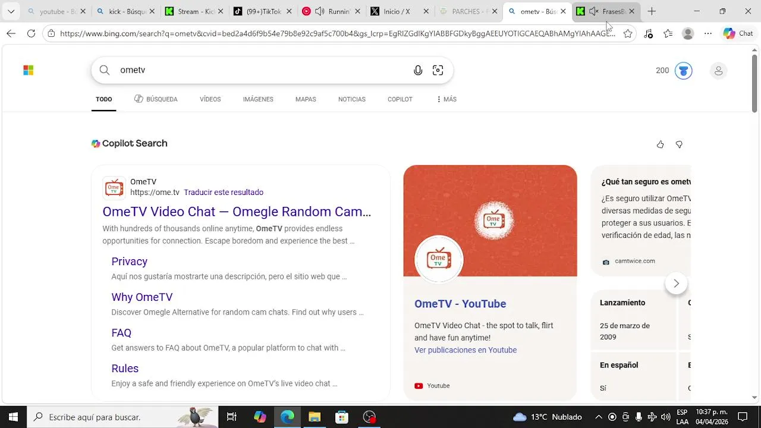Open volume control in tray

[665, 417]
